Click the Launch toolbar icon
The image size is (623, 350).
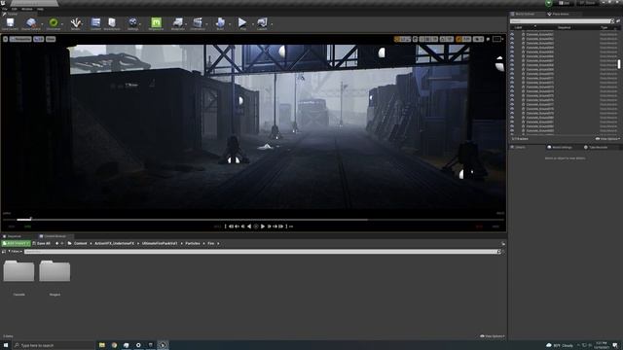pyautogui.click(x=262, y=23)
